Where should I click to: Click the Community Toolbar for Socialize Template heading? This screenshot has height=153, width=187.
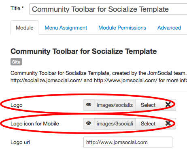(x=84, y=51)
